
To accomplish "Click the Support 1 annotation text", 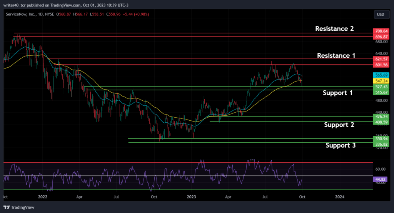I will pyautogui.click(x=337, y=93).
